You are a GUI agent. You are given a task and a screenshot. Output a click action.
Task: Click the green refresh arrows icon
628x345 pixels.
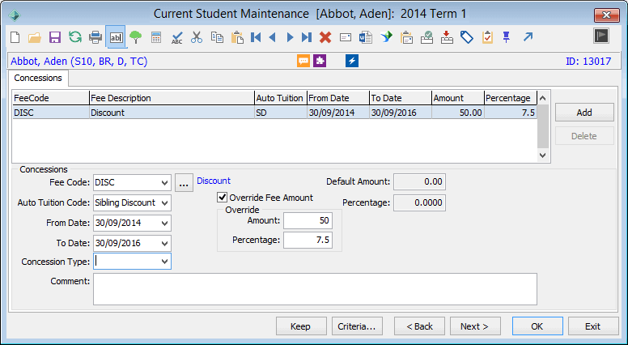pos(75,37)
